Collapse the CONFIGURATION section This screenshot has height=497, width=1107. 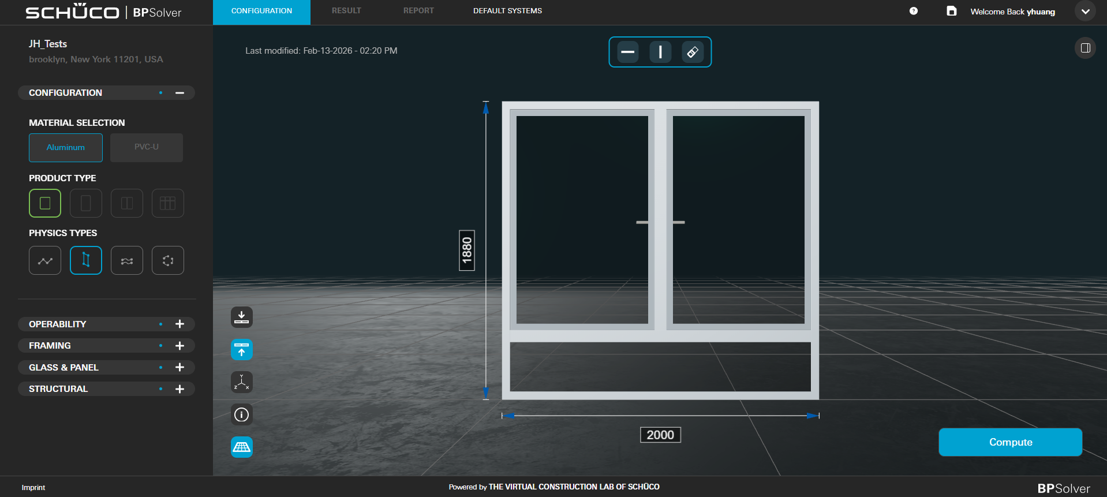pos(179,93)
